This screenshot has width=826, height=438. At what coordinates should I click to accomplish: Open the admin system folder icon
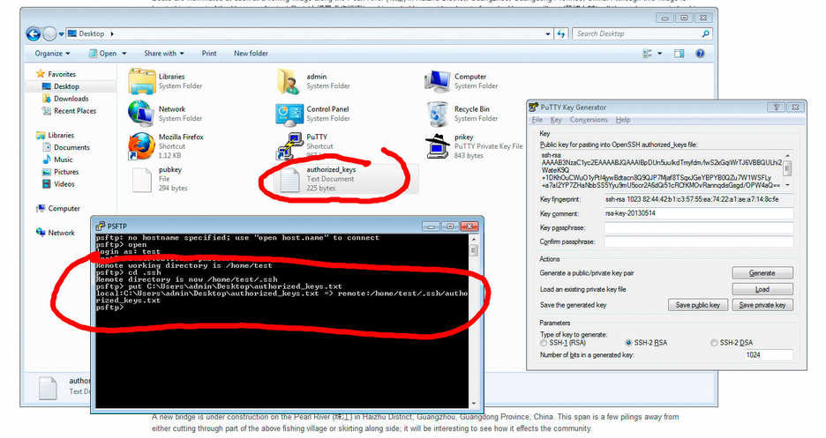(289, 81)
